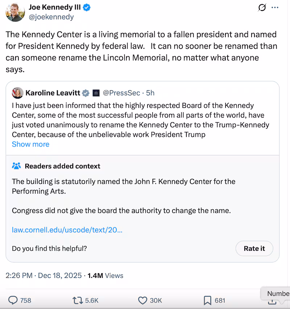Click Joe Kennedy's blue verified badge
Image resolution: width=290 pixels, height=309 pixels.
click(86, 7)
